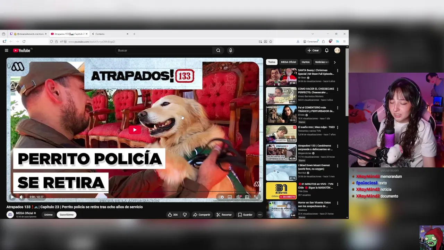Screen dimensions: 444x250
Task: Show more filter chips with right chevron
Action: tap(334, 62)
